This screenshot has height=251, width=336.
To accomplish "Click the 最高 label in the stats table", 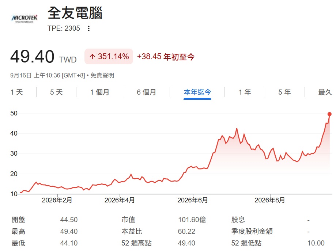I will 18,232.
